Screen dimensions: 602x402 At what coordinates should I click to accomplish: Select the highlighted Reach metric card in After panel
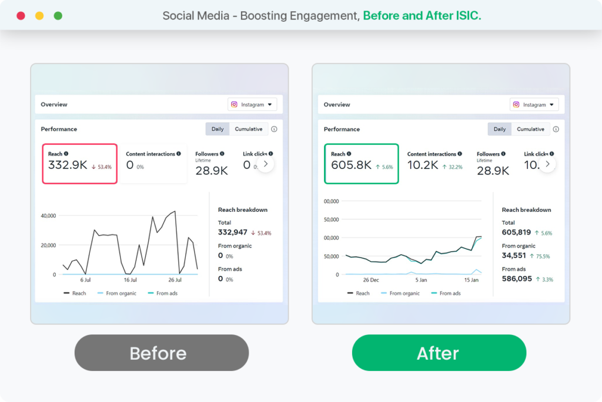pos(361,163)
